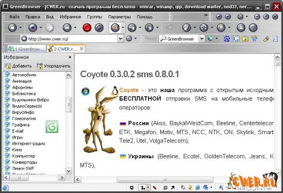
Task: Open the address bar URL dropdown
Action: point(120,39)
